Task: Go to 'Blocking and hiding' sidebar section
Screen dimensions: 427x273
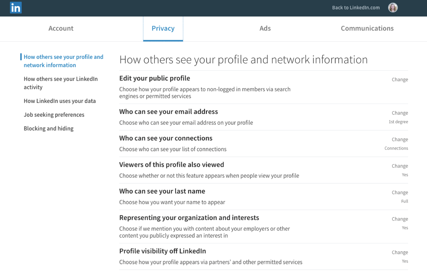Action: pyautogui.click(x=48, y=129)
